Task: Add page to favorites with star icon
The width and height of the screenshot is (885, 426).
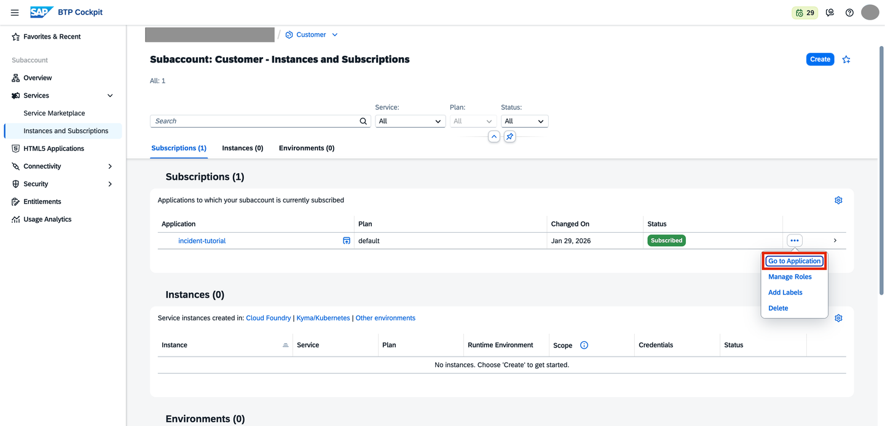Action: pyautogui.click(x=846, y=60)
